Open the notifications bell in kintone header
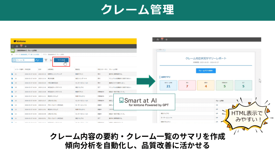275x154 pixels. tap(21, 46)
